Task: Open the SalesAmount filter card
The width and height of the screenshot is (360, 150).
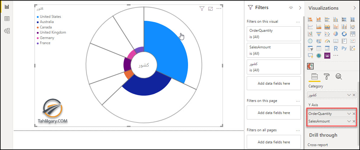Action: pyautogui.click(x=274, y=50)
